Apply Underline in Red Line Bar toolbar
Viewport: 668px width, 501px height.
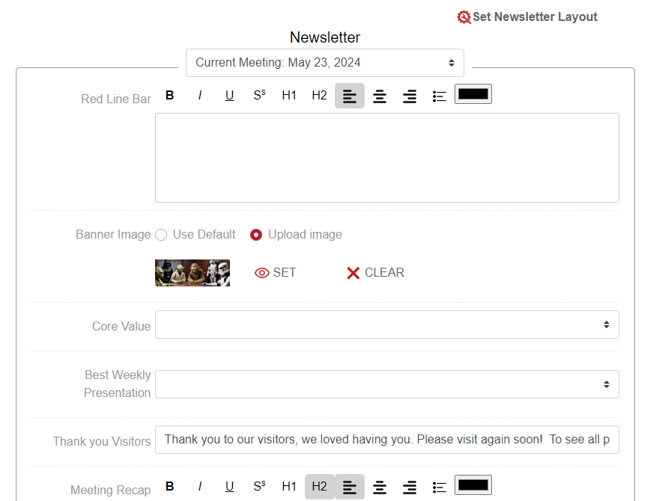coord(229,96)
